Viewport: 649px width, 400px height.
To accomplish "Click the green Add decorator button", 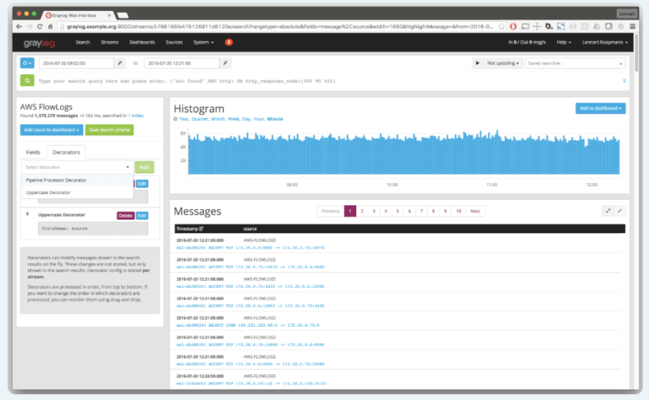I will click(144, 167).
